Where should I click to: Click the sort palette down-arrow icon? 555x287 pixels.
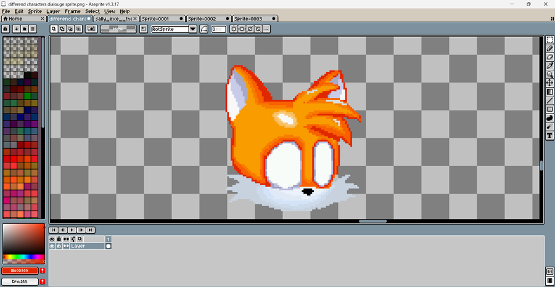click(16, 29)
